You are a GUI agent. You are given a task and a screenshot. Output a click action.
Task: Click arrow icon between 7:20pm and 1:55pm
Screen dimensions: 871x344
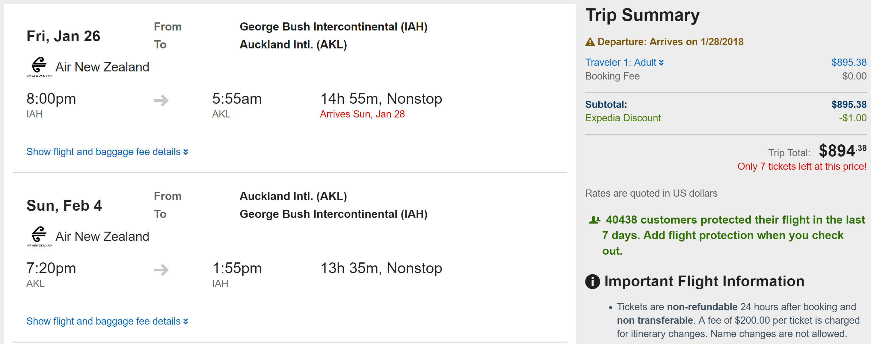click(161, 270)
